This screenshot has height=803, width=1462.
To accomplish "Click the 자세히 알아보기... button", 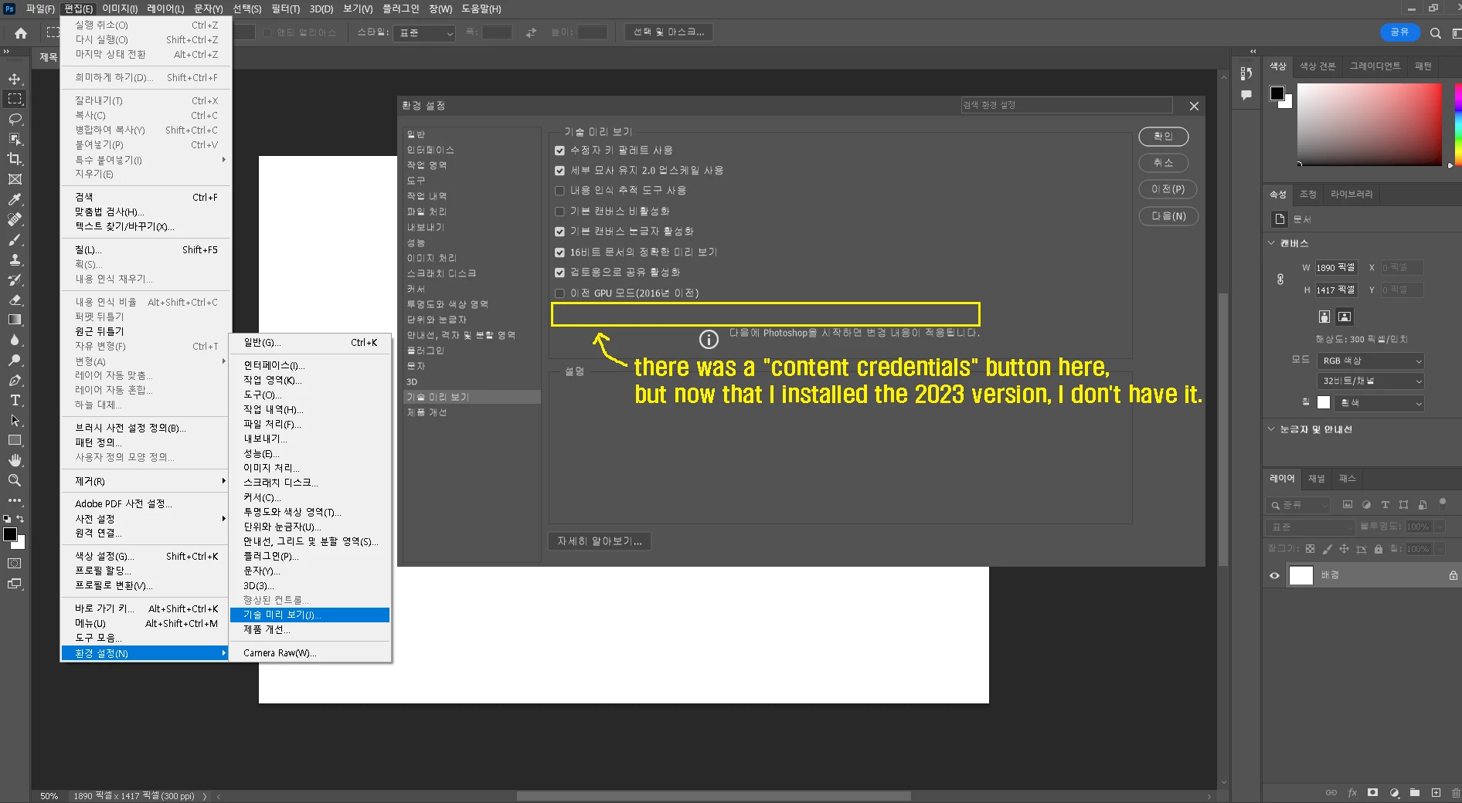I will (x=600, y=541).
